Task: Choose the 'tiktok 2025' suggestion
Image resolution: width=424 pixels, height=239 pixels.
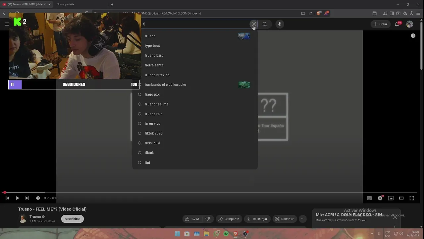Action: click(x=195, y=133)
